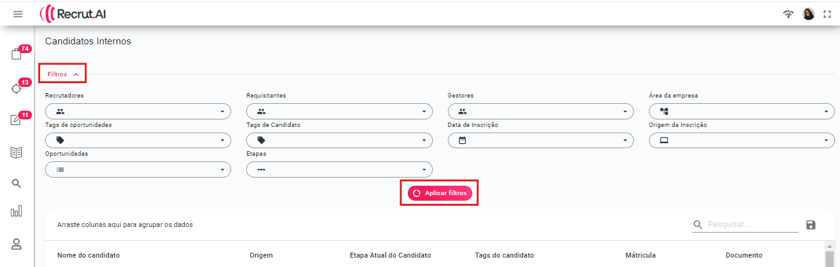Viewport: 840px width, 267px height.
Task: Collapse the Filtros section
Action: 63,74
